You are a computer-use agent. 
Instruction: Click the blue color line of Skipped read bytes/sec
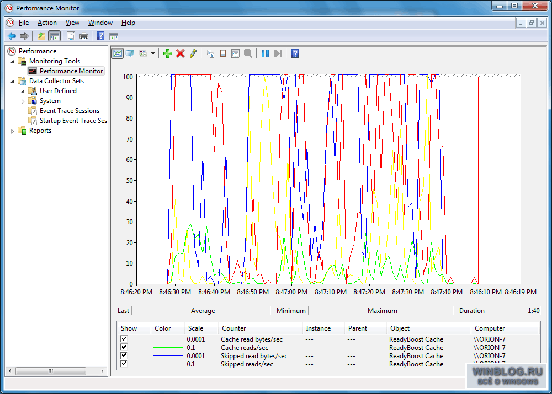(168, 355)
